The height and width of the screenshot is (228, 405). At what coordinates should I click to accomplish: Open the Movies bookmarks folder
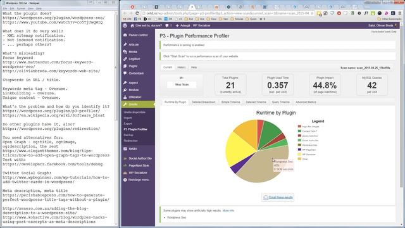237,19
